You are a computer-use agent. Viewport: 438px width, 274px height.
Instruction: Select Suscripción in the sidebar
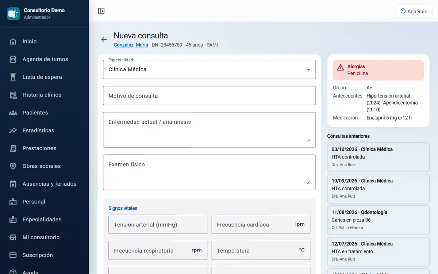(45, 255)
